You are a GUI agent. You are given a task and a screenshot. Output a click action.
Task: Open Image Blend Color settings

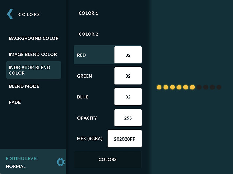tap(33, 54)
